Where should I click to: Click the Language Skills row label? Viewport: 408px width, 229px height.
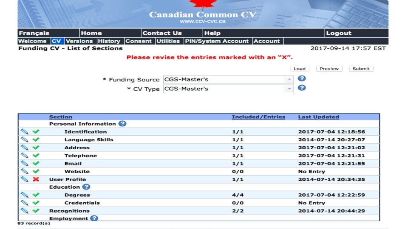pyautogui.click(x=89, y=140)
